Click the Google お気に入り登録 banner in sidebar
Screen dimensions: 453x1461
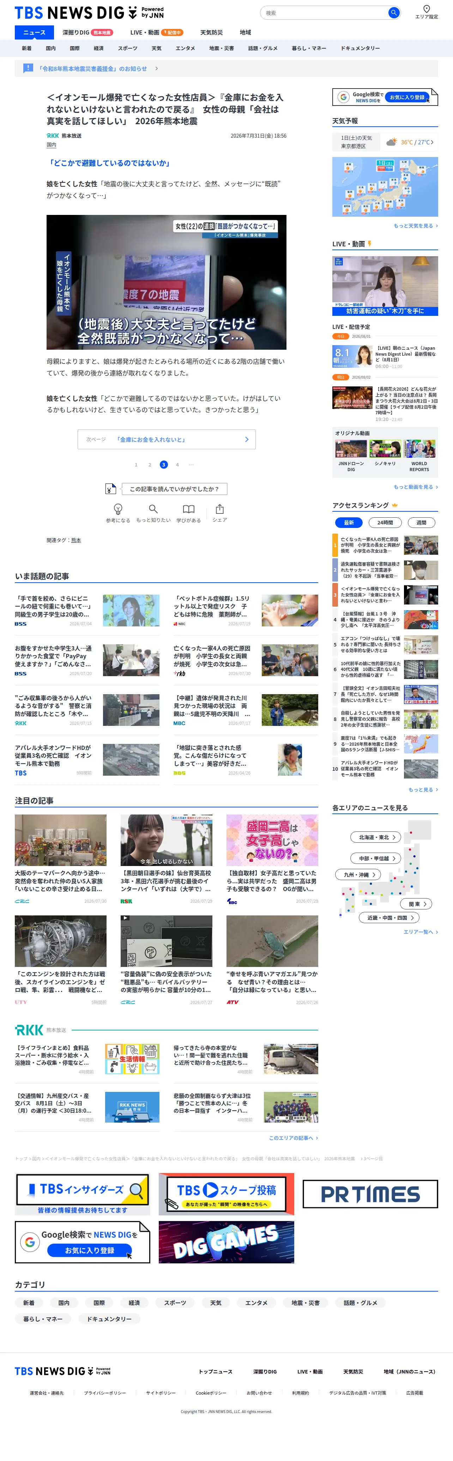click(385, 97)
